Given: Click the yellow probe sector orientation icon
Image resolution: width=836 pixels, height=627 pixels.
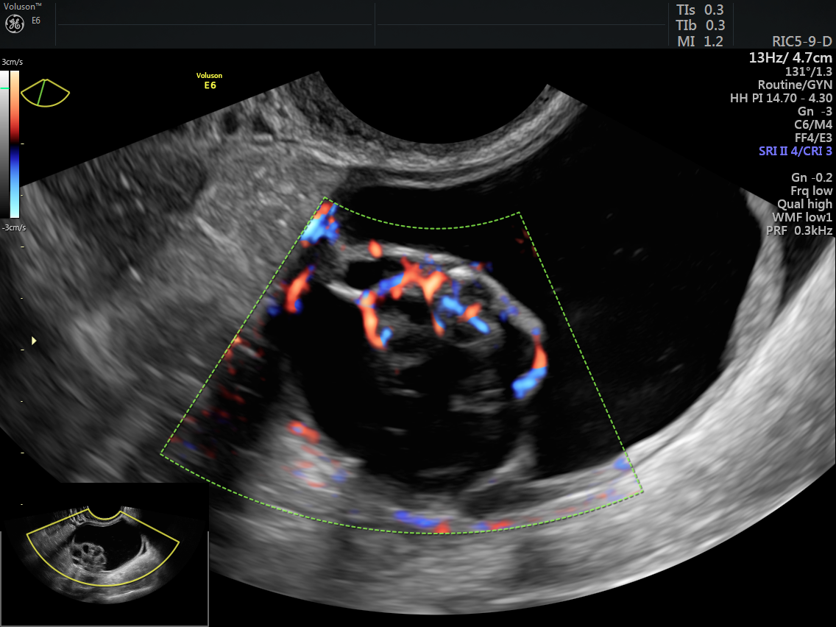Looking at the screenshot, I should pos(45,91).
